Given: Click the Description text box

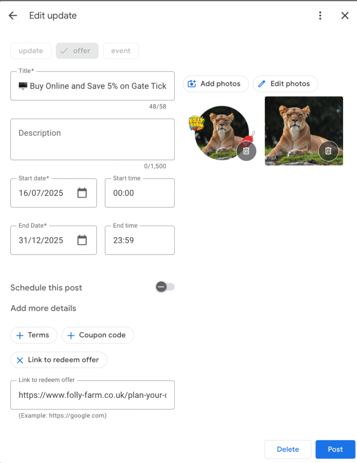Looking at the screenshot, I should [92, 139].
